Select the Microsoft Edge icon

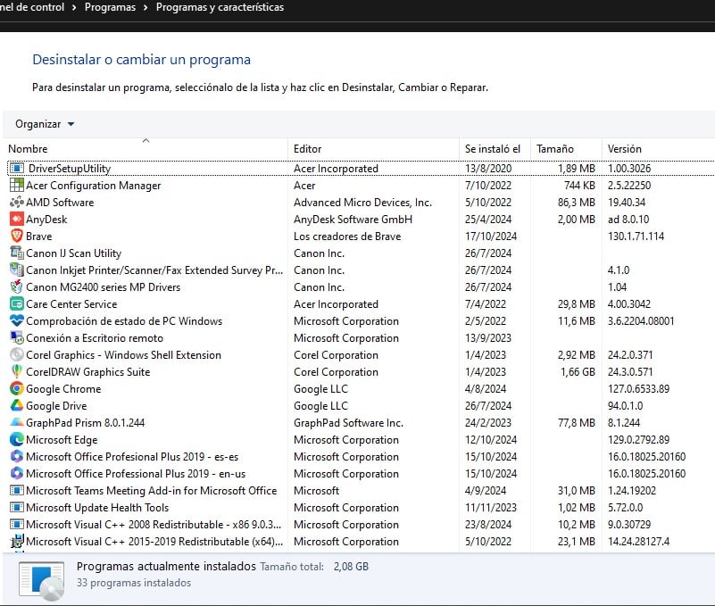click(17, 439)
